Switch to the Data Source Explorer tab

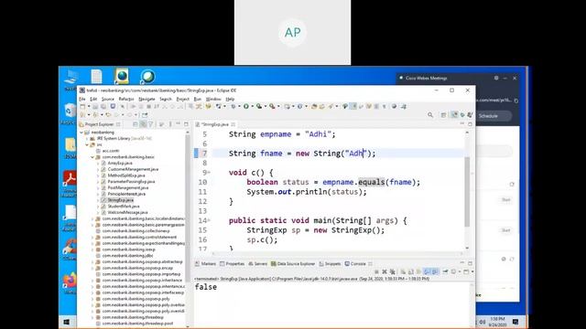[x=293, y=264]
